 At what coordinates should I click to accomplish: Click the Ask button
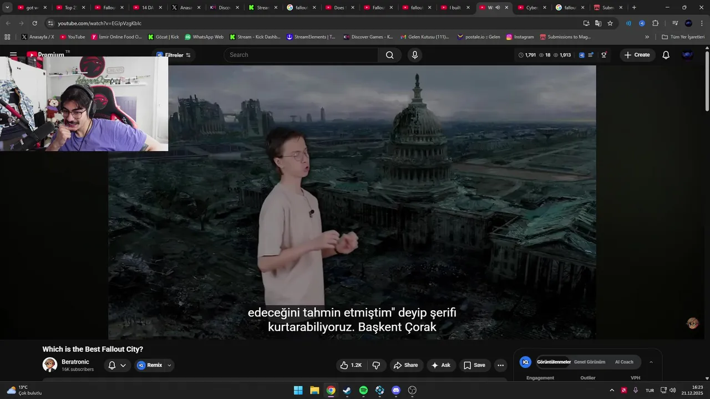coord(441,365)
